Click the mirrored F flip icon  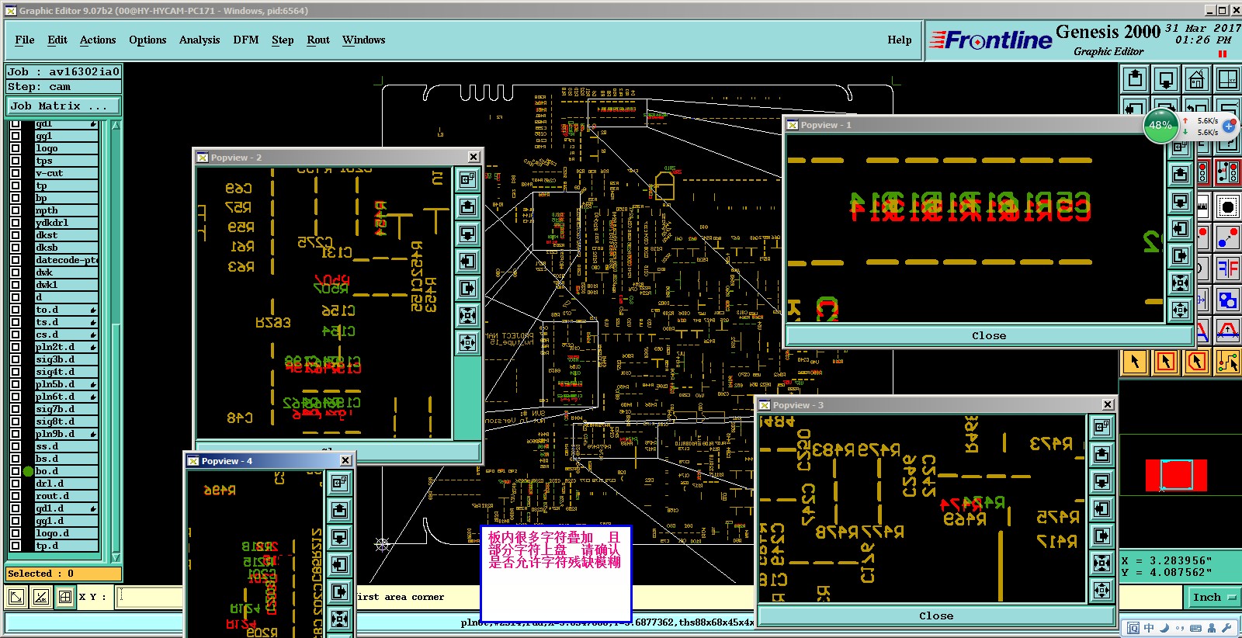(1228, 269)
